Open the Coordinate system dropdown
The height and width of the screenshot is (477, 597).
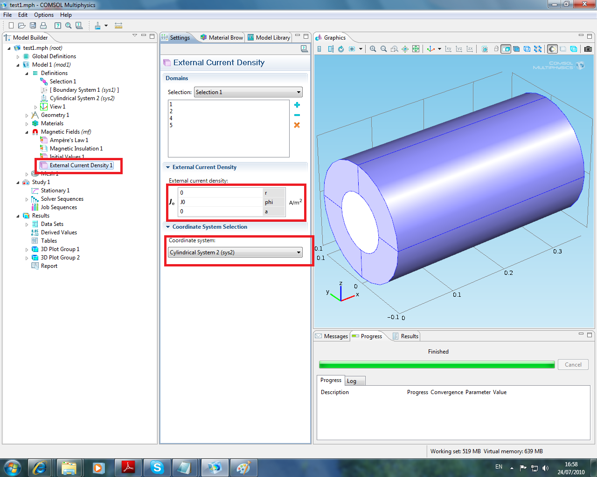click(235, 252)
